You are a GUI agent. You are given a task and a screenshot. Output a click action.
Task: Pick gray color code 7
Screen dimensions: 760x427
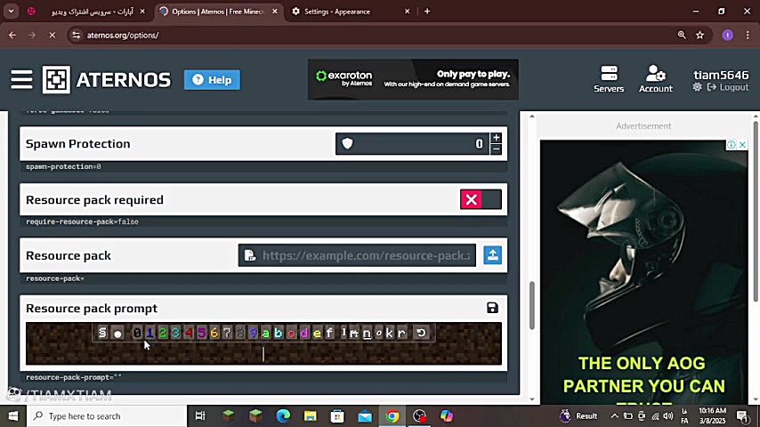coord(227,333)
